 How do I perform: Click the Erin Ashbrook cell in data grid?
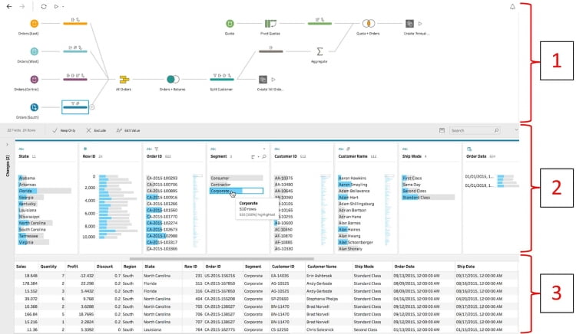pyautogui.click(x=319, y=276)
